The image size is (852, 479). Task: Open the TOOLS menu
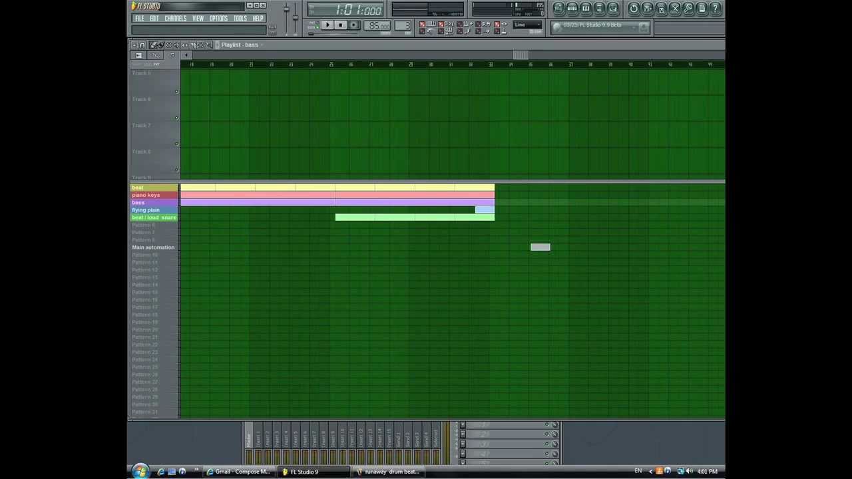(x=240, y=19)
